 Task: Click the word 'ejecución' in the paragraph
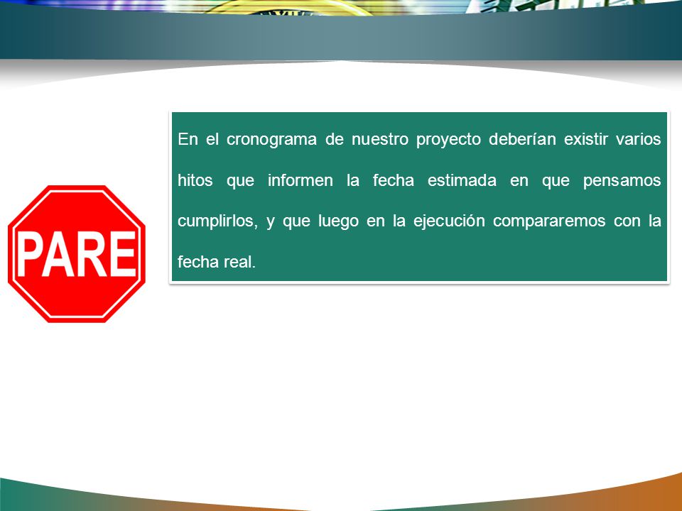[x=449, y=221]
